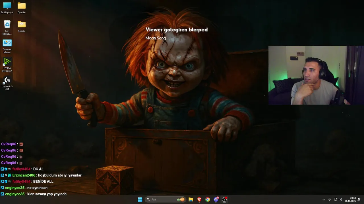Screen dimensions: 364x204
Task: Open File Explorer from the taskbar
Action: 191,199
